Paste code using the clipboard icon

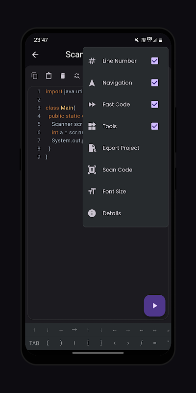tap(49, 76)
